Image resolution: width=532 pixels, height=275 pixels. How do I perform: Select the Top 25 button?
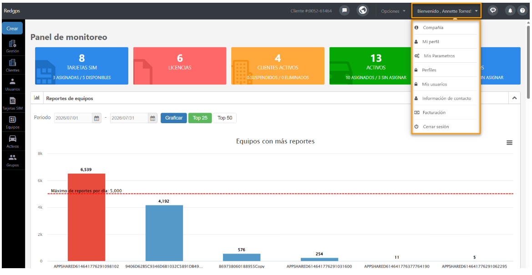point(200,118)
